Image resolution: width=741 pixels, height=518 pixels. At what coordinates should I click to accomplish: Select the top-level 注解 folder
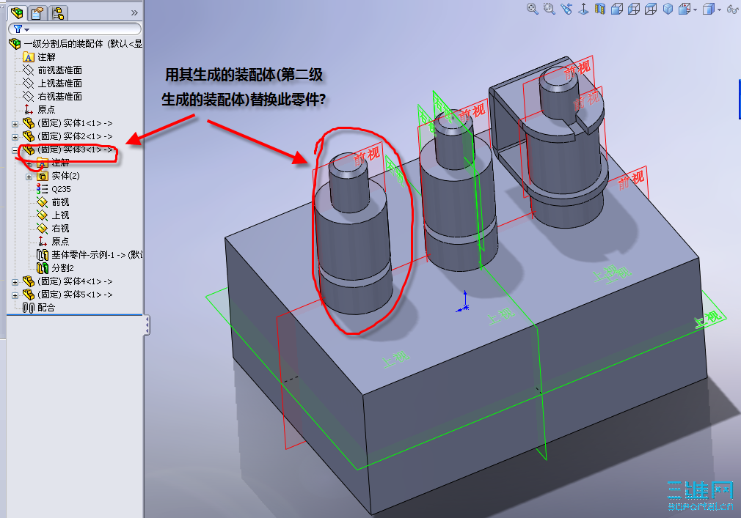(39, 57)
